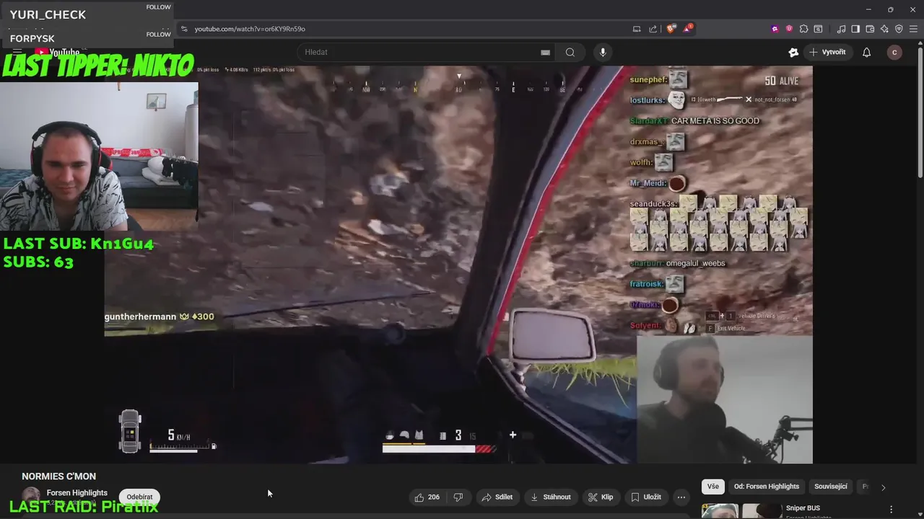
Task: Open the purple extension icon in toolbar
Action: [x=775, y=29]
